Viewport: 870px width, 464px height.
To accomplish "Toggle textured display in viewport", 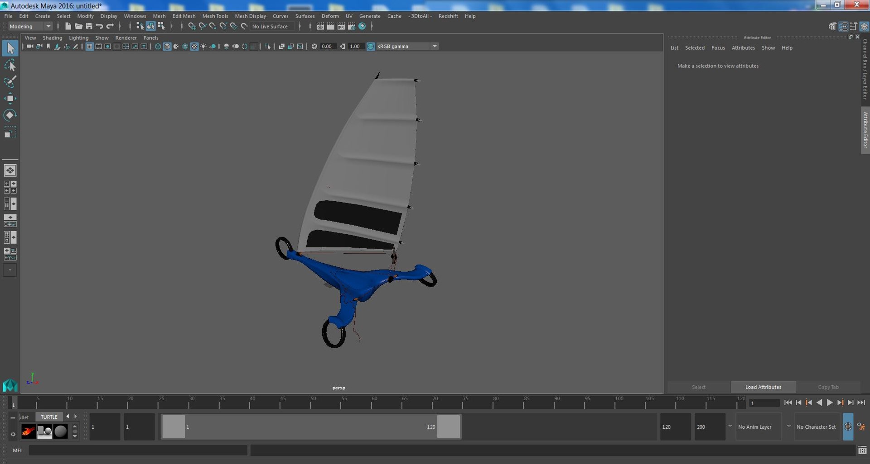I will click(x=194, y=47).
